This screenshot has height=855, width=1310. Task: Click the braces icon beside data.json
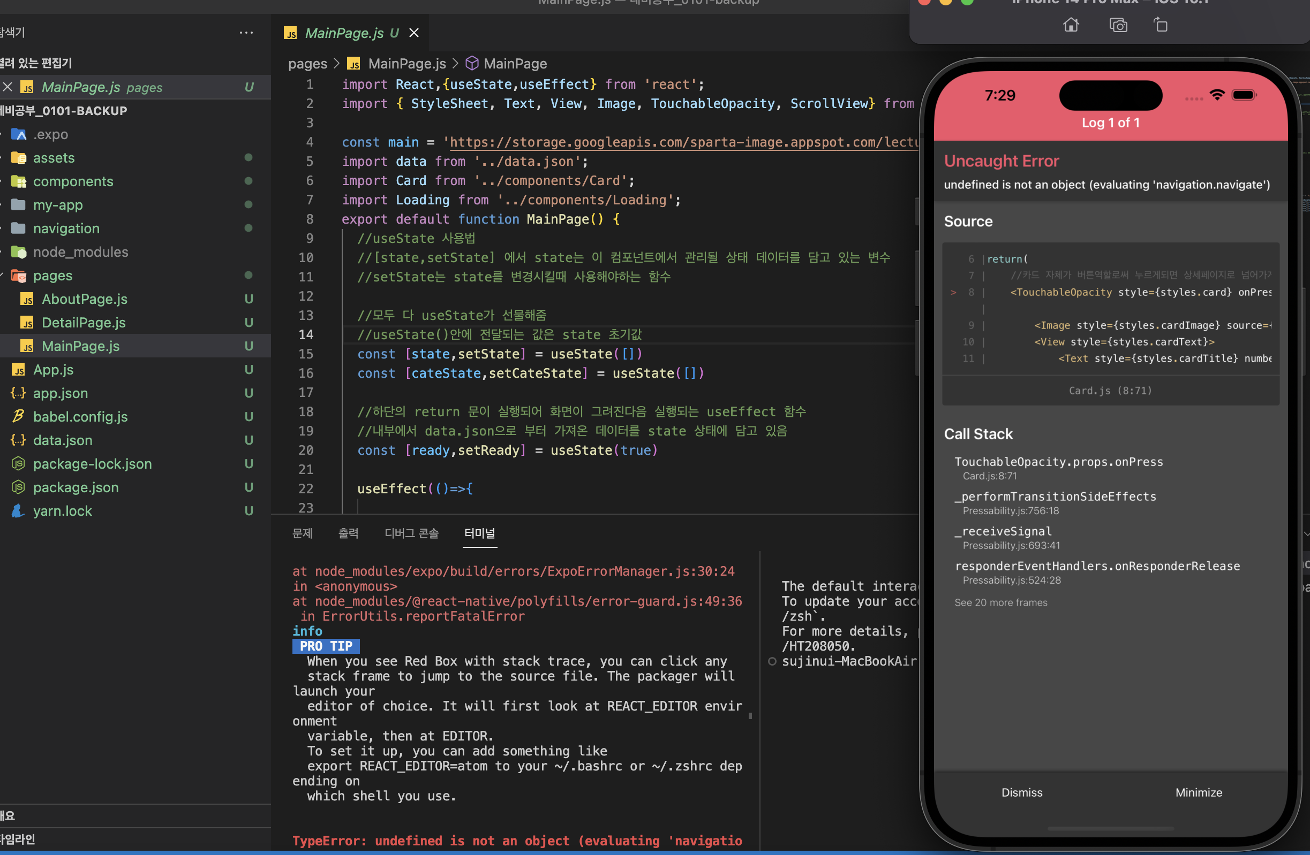18,440
